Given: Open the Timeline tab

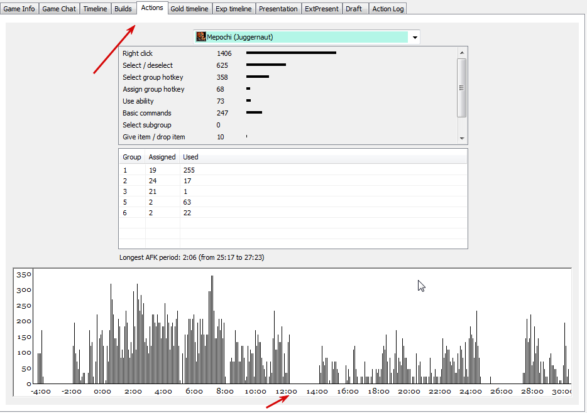Looking at the screenshot, I should [95, 9].
